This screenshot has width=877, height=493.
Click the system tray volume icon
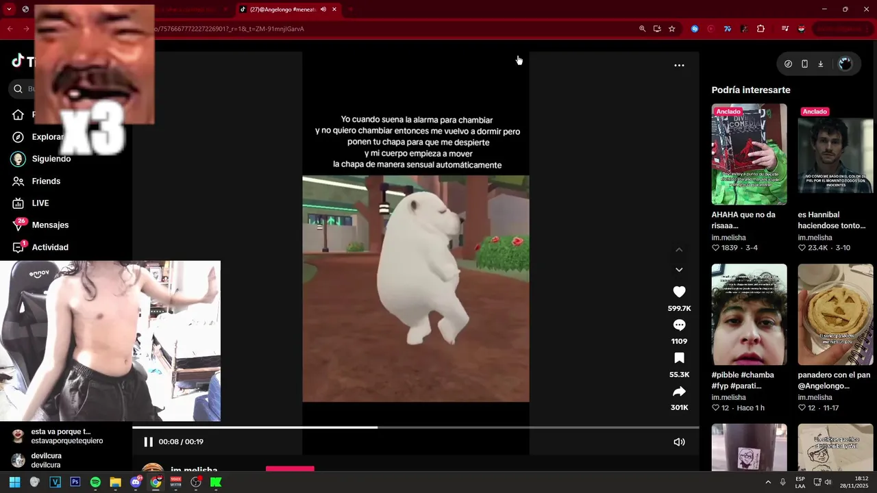828,482
